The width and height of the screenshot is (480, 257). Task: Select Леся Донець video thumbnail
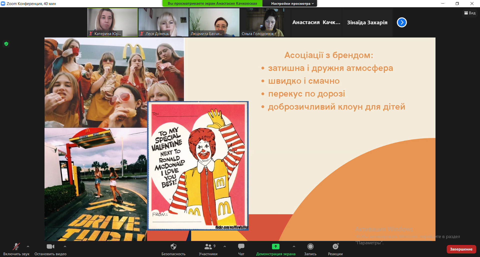pyautogui.click(x=163, y=22)
